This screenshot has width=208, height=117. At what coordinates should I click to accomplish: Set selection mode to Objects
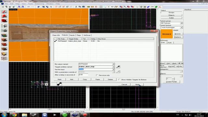tap(171, 15)
